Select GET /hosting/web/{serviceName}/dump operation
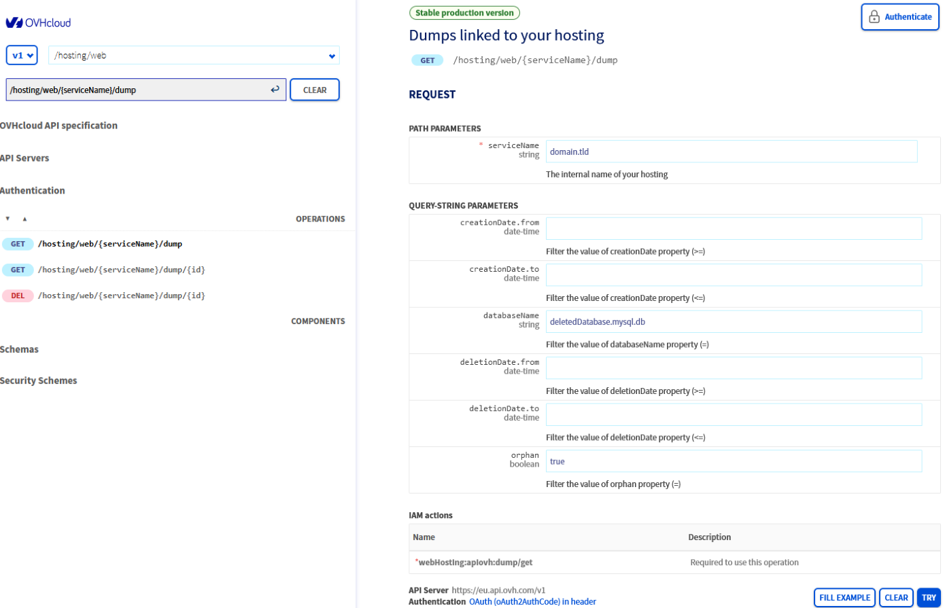Viewport: 945px width, 608px height. click(110, 244)
